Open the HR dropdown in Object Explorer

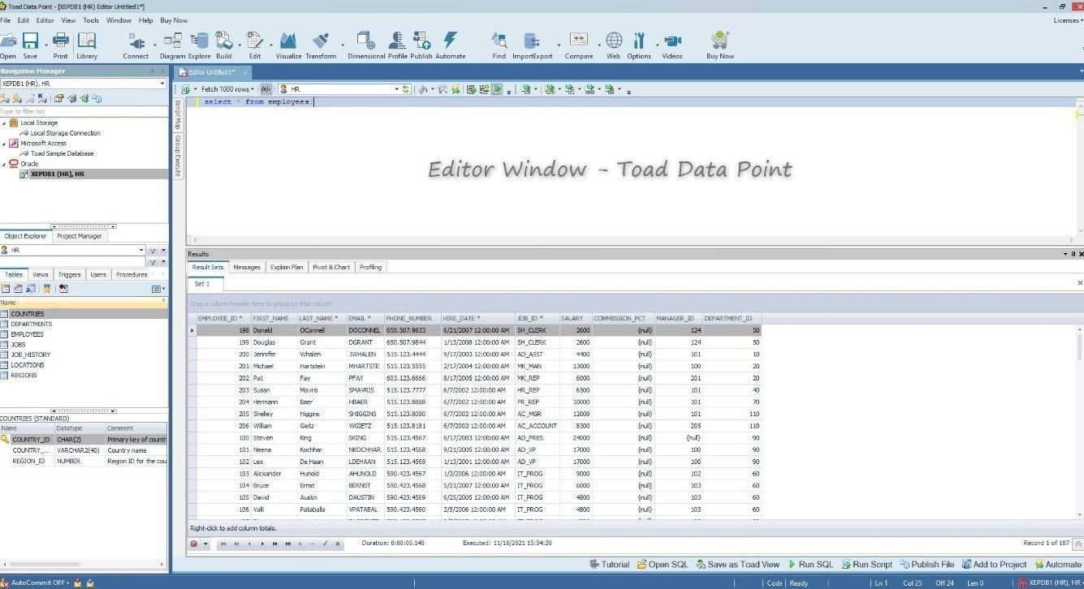point(141,251)
